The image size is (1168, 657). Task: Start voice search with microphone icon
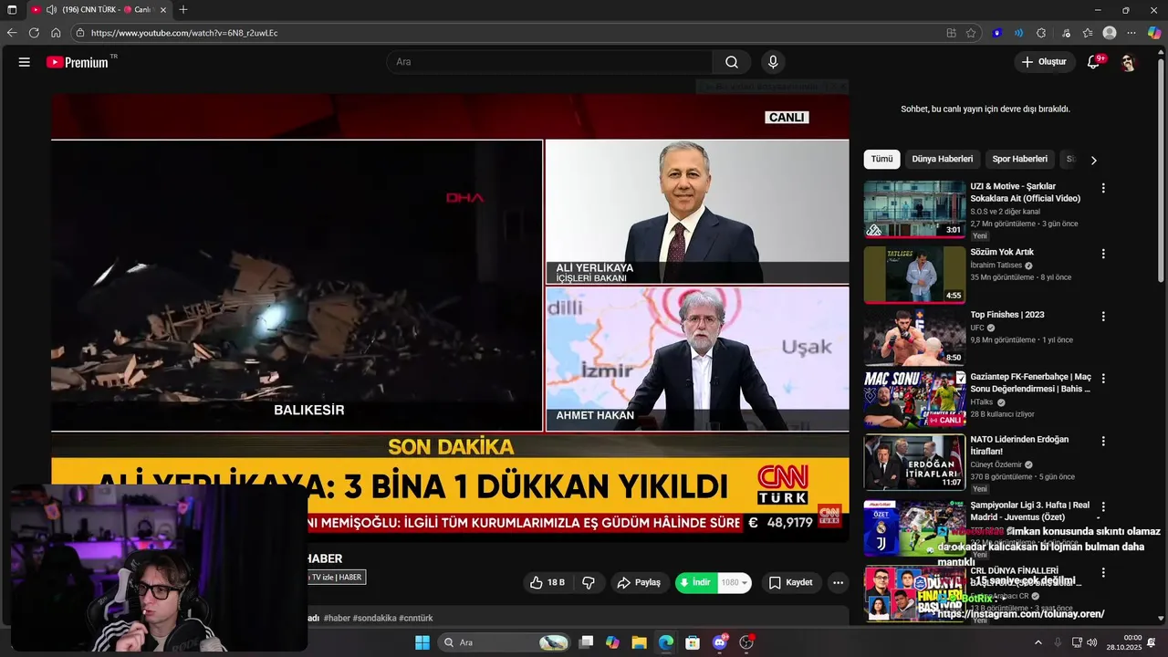[x=773, y=62]
